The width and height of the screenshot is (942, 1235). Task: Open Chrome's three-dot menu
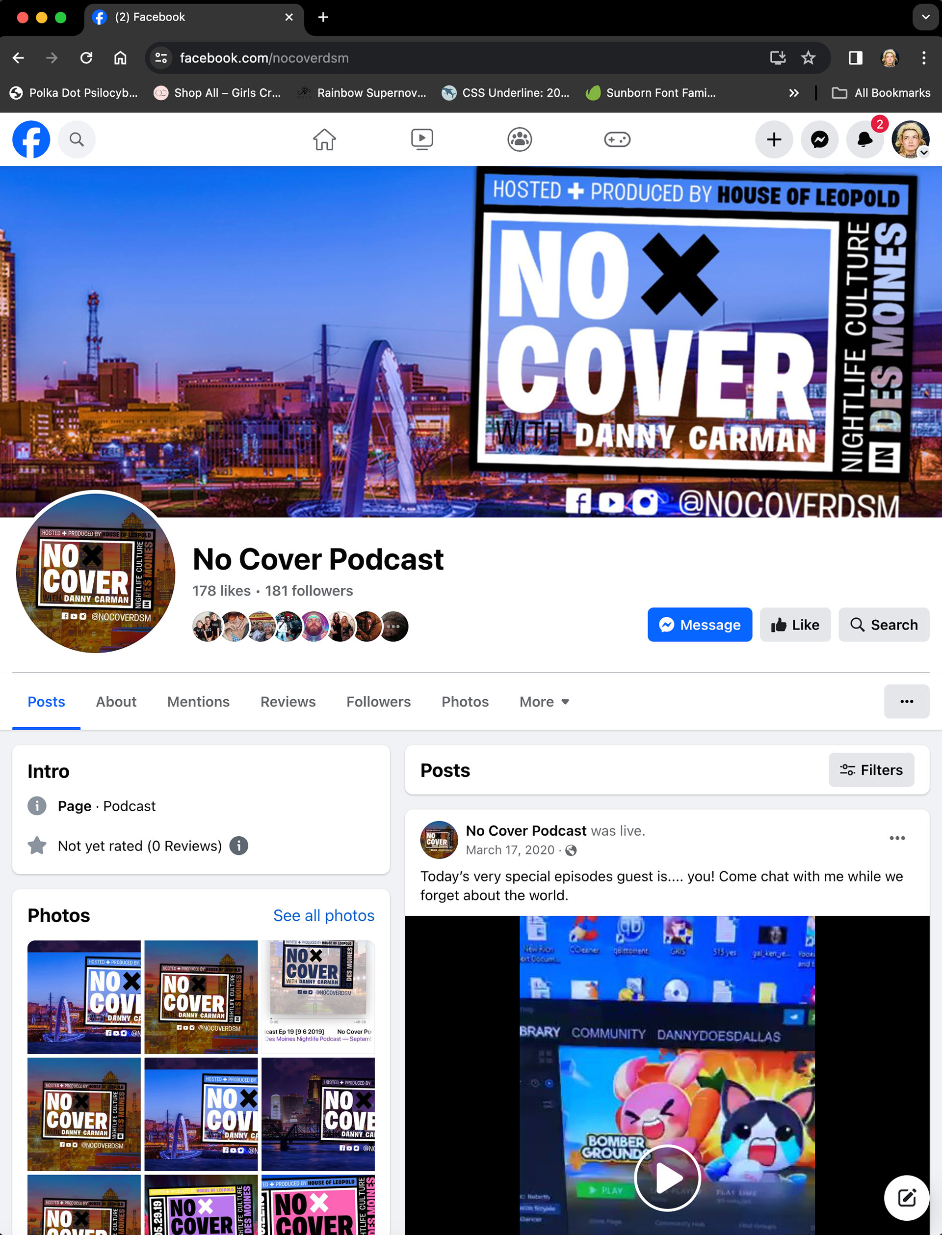pyautogui.click(x=923, y=58)
